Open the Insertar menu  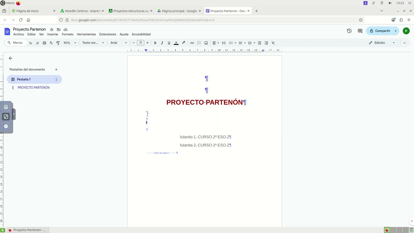tap(53, 34)
